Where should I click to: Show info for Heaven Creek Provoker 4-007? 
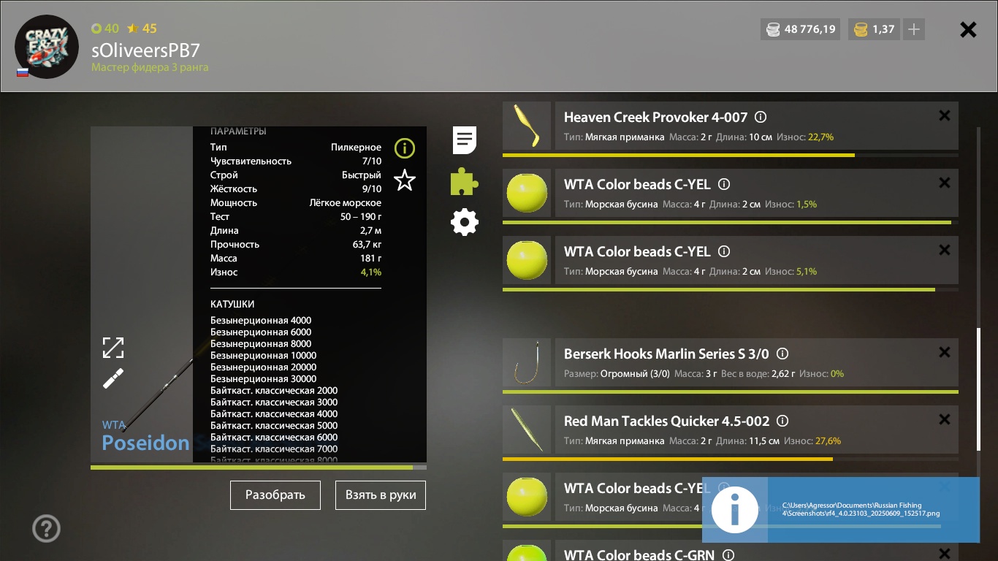point(761,117)
